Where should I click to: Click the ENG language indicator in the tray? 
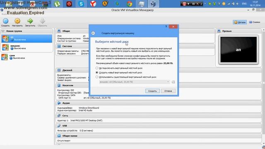pos(244,4)
